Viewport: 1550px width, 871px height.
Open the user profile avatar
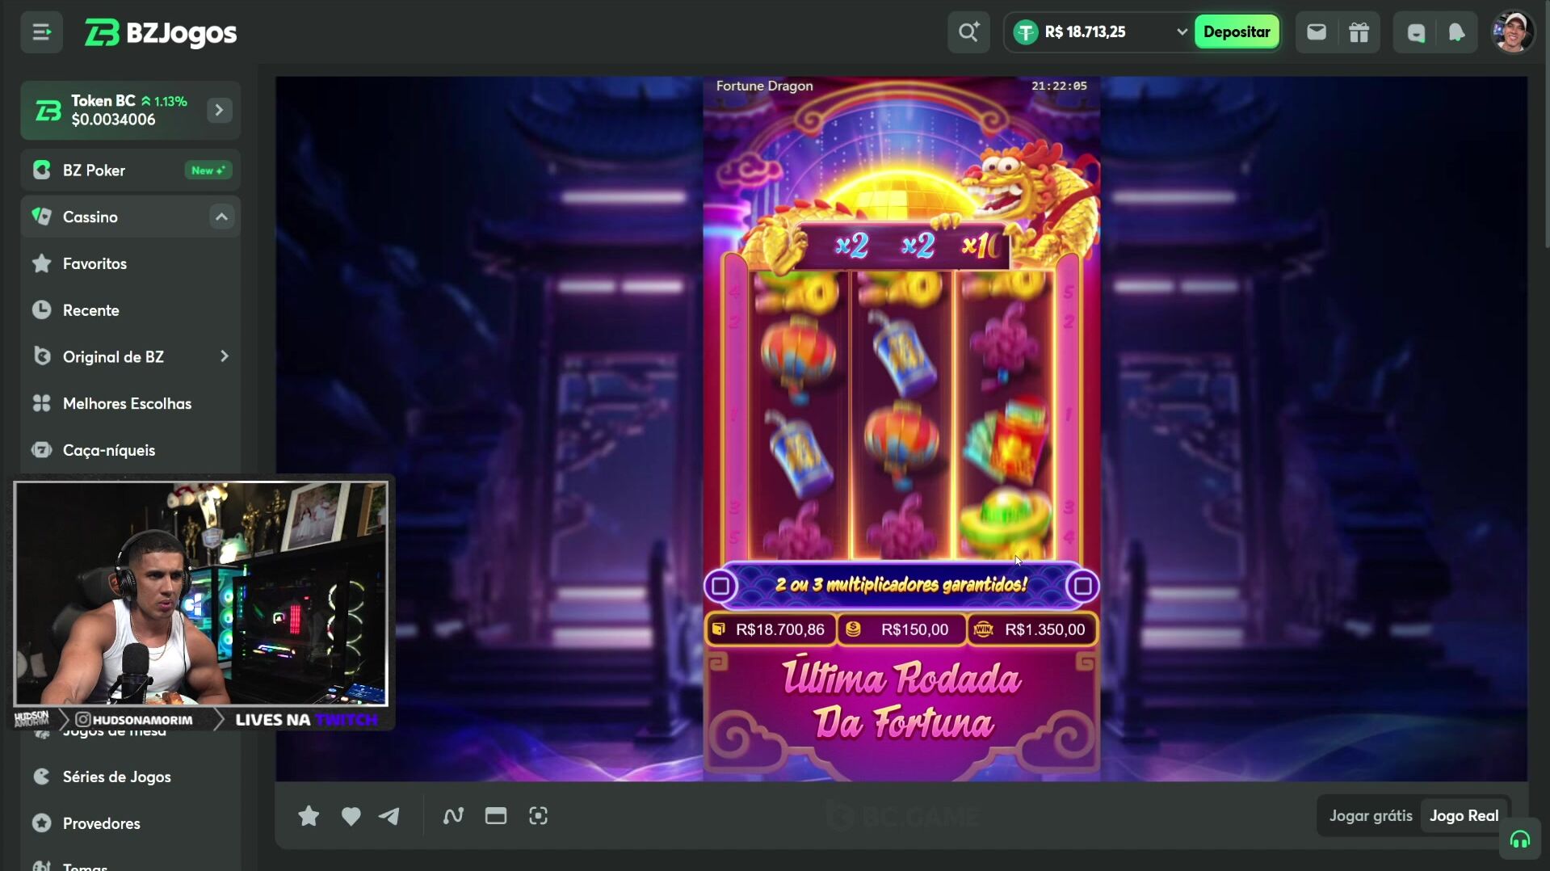(x=1512, y=32)
